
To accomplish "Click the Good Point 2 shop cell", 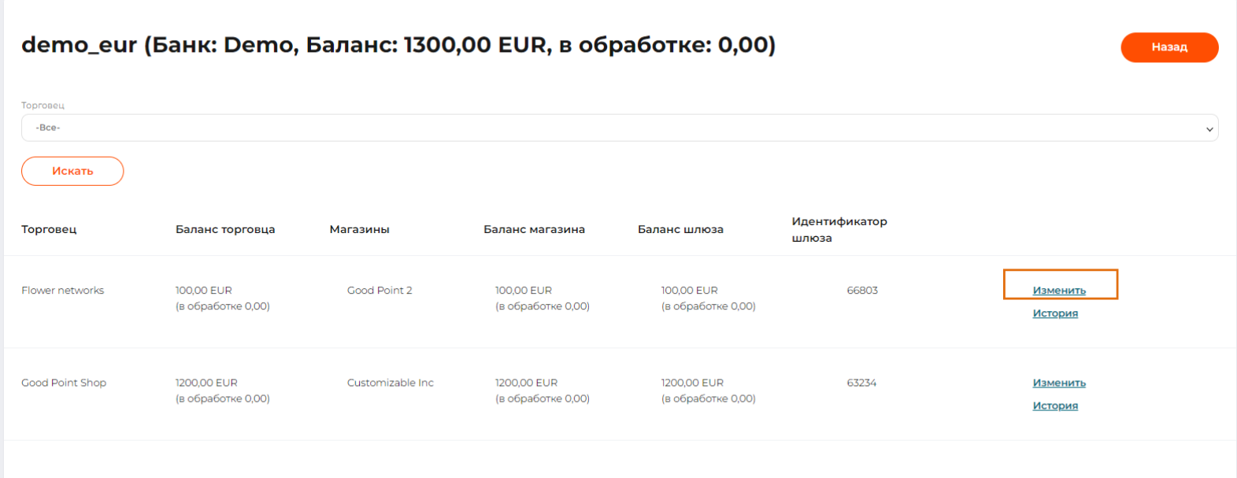I will 380,291.
